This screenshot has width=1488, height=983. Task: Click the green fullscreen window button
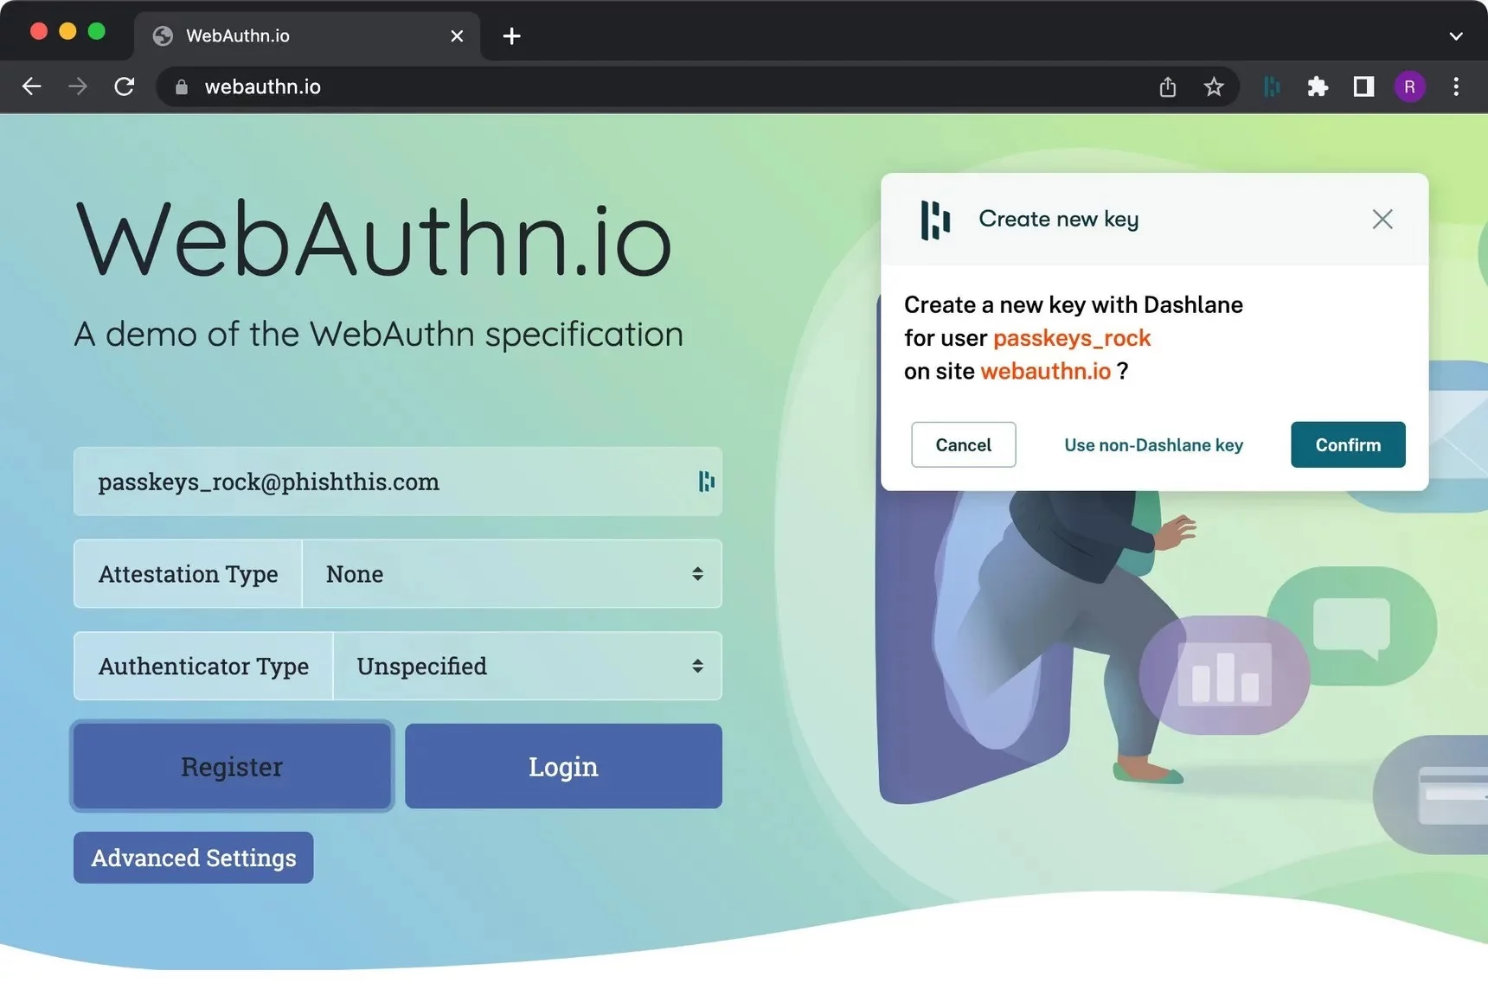tap(97, 31)
